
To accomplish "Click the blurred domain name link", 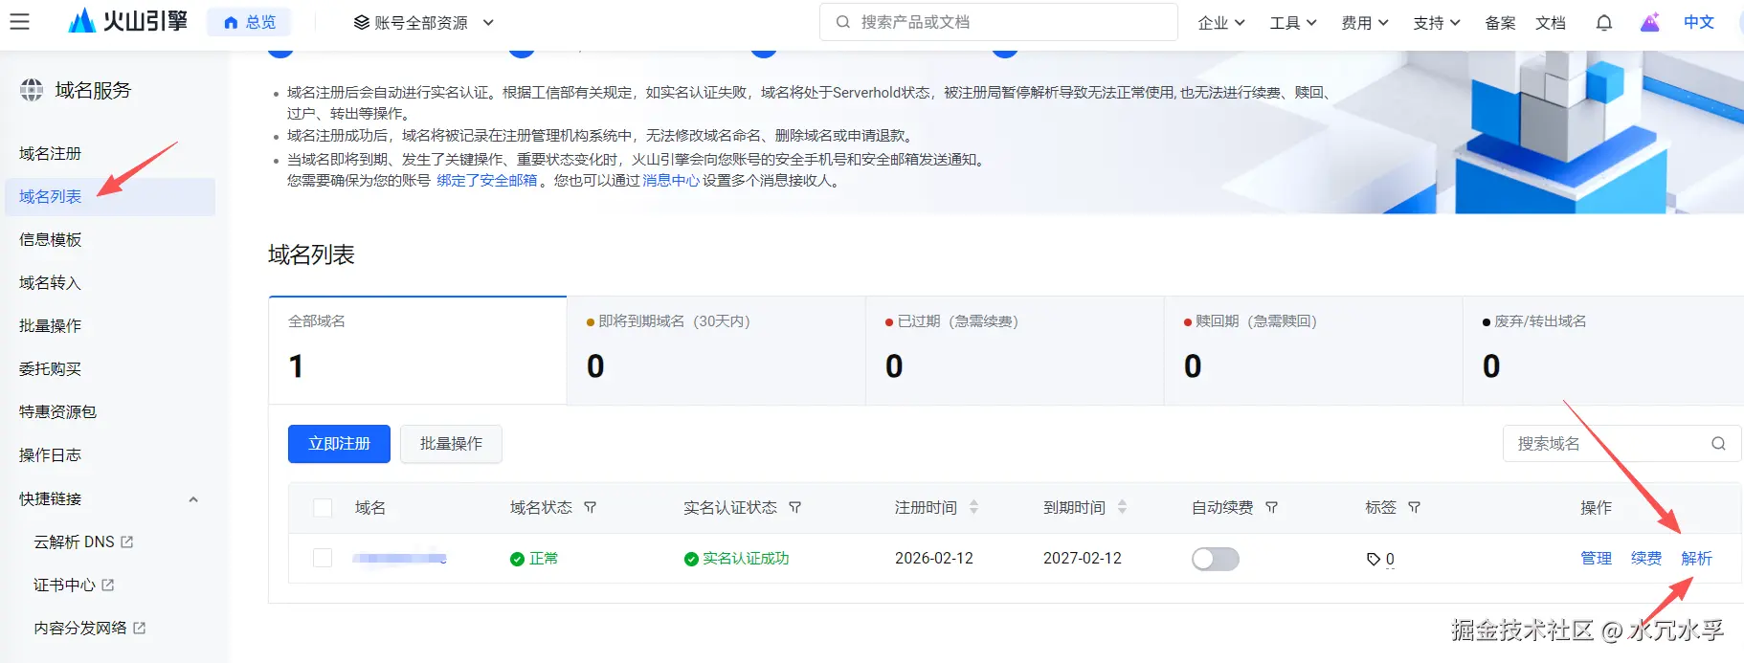I will pos(399,558).
